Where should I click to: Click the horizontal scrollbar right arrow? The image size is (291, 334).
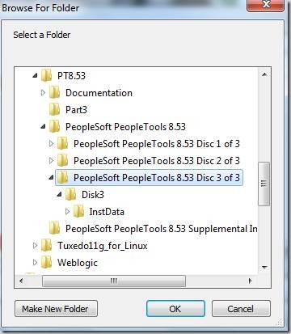point(251,281)
